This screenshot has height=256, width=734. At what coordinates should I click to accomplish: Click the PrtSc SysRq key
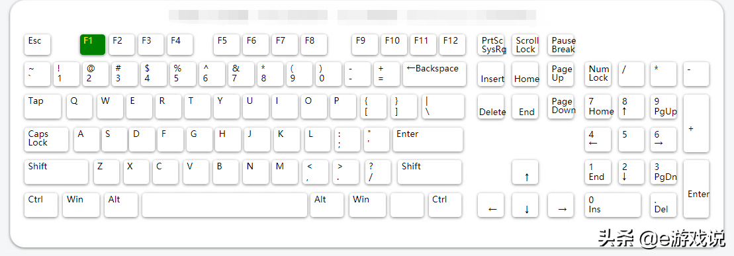point(490,44)
